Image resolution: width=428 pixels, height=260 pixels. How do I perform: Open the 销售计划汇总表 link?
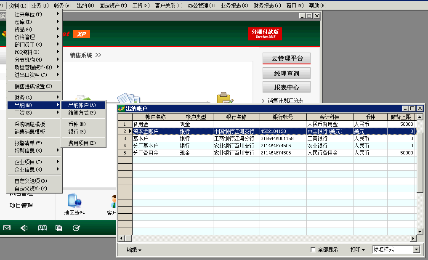pos(285,101)
